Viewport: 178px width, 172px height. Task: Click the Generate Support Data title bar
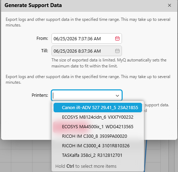89,6
